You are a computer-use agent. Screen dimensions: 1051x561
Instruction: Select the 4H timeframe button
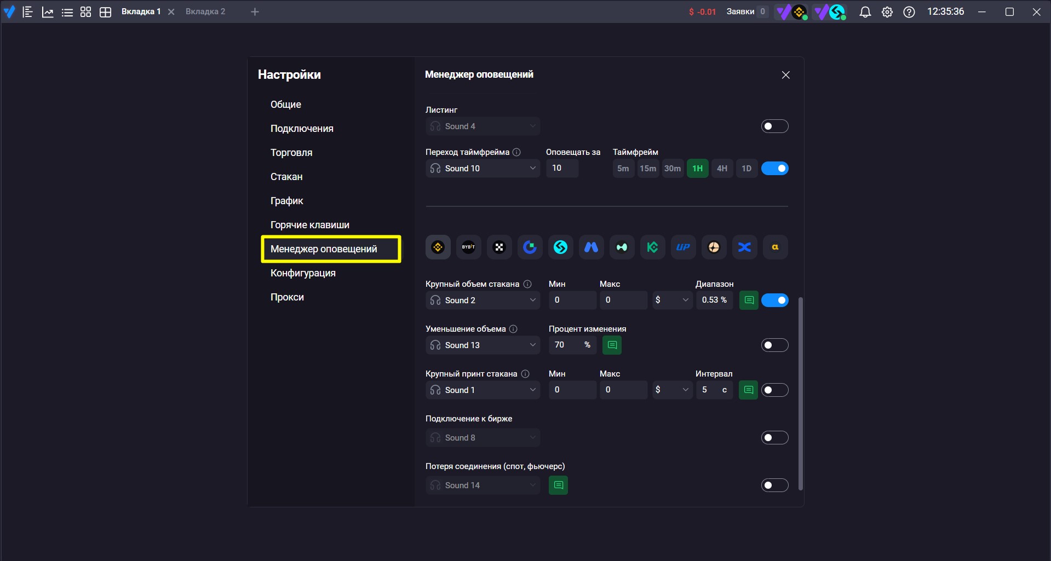(722, 169)
